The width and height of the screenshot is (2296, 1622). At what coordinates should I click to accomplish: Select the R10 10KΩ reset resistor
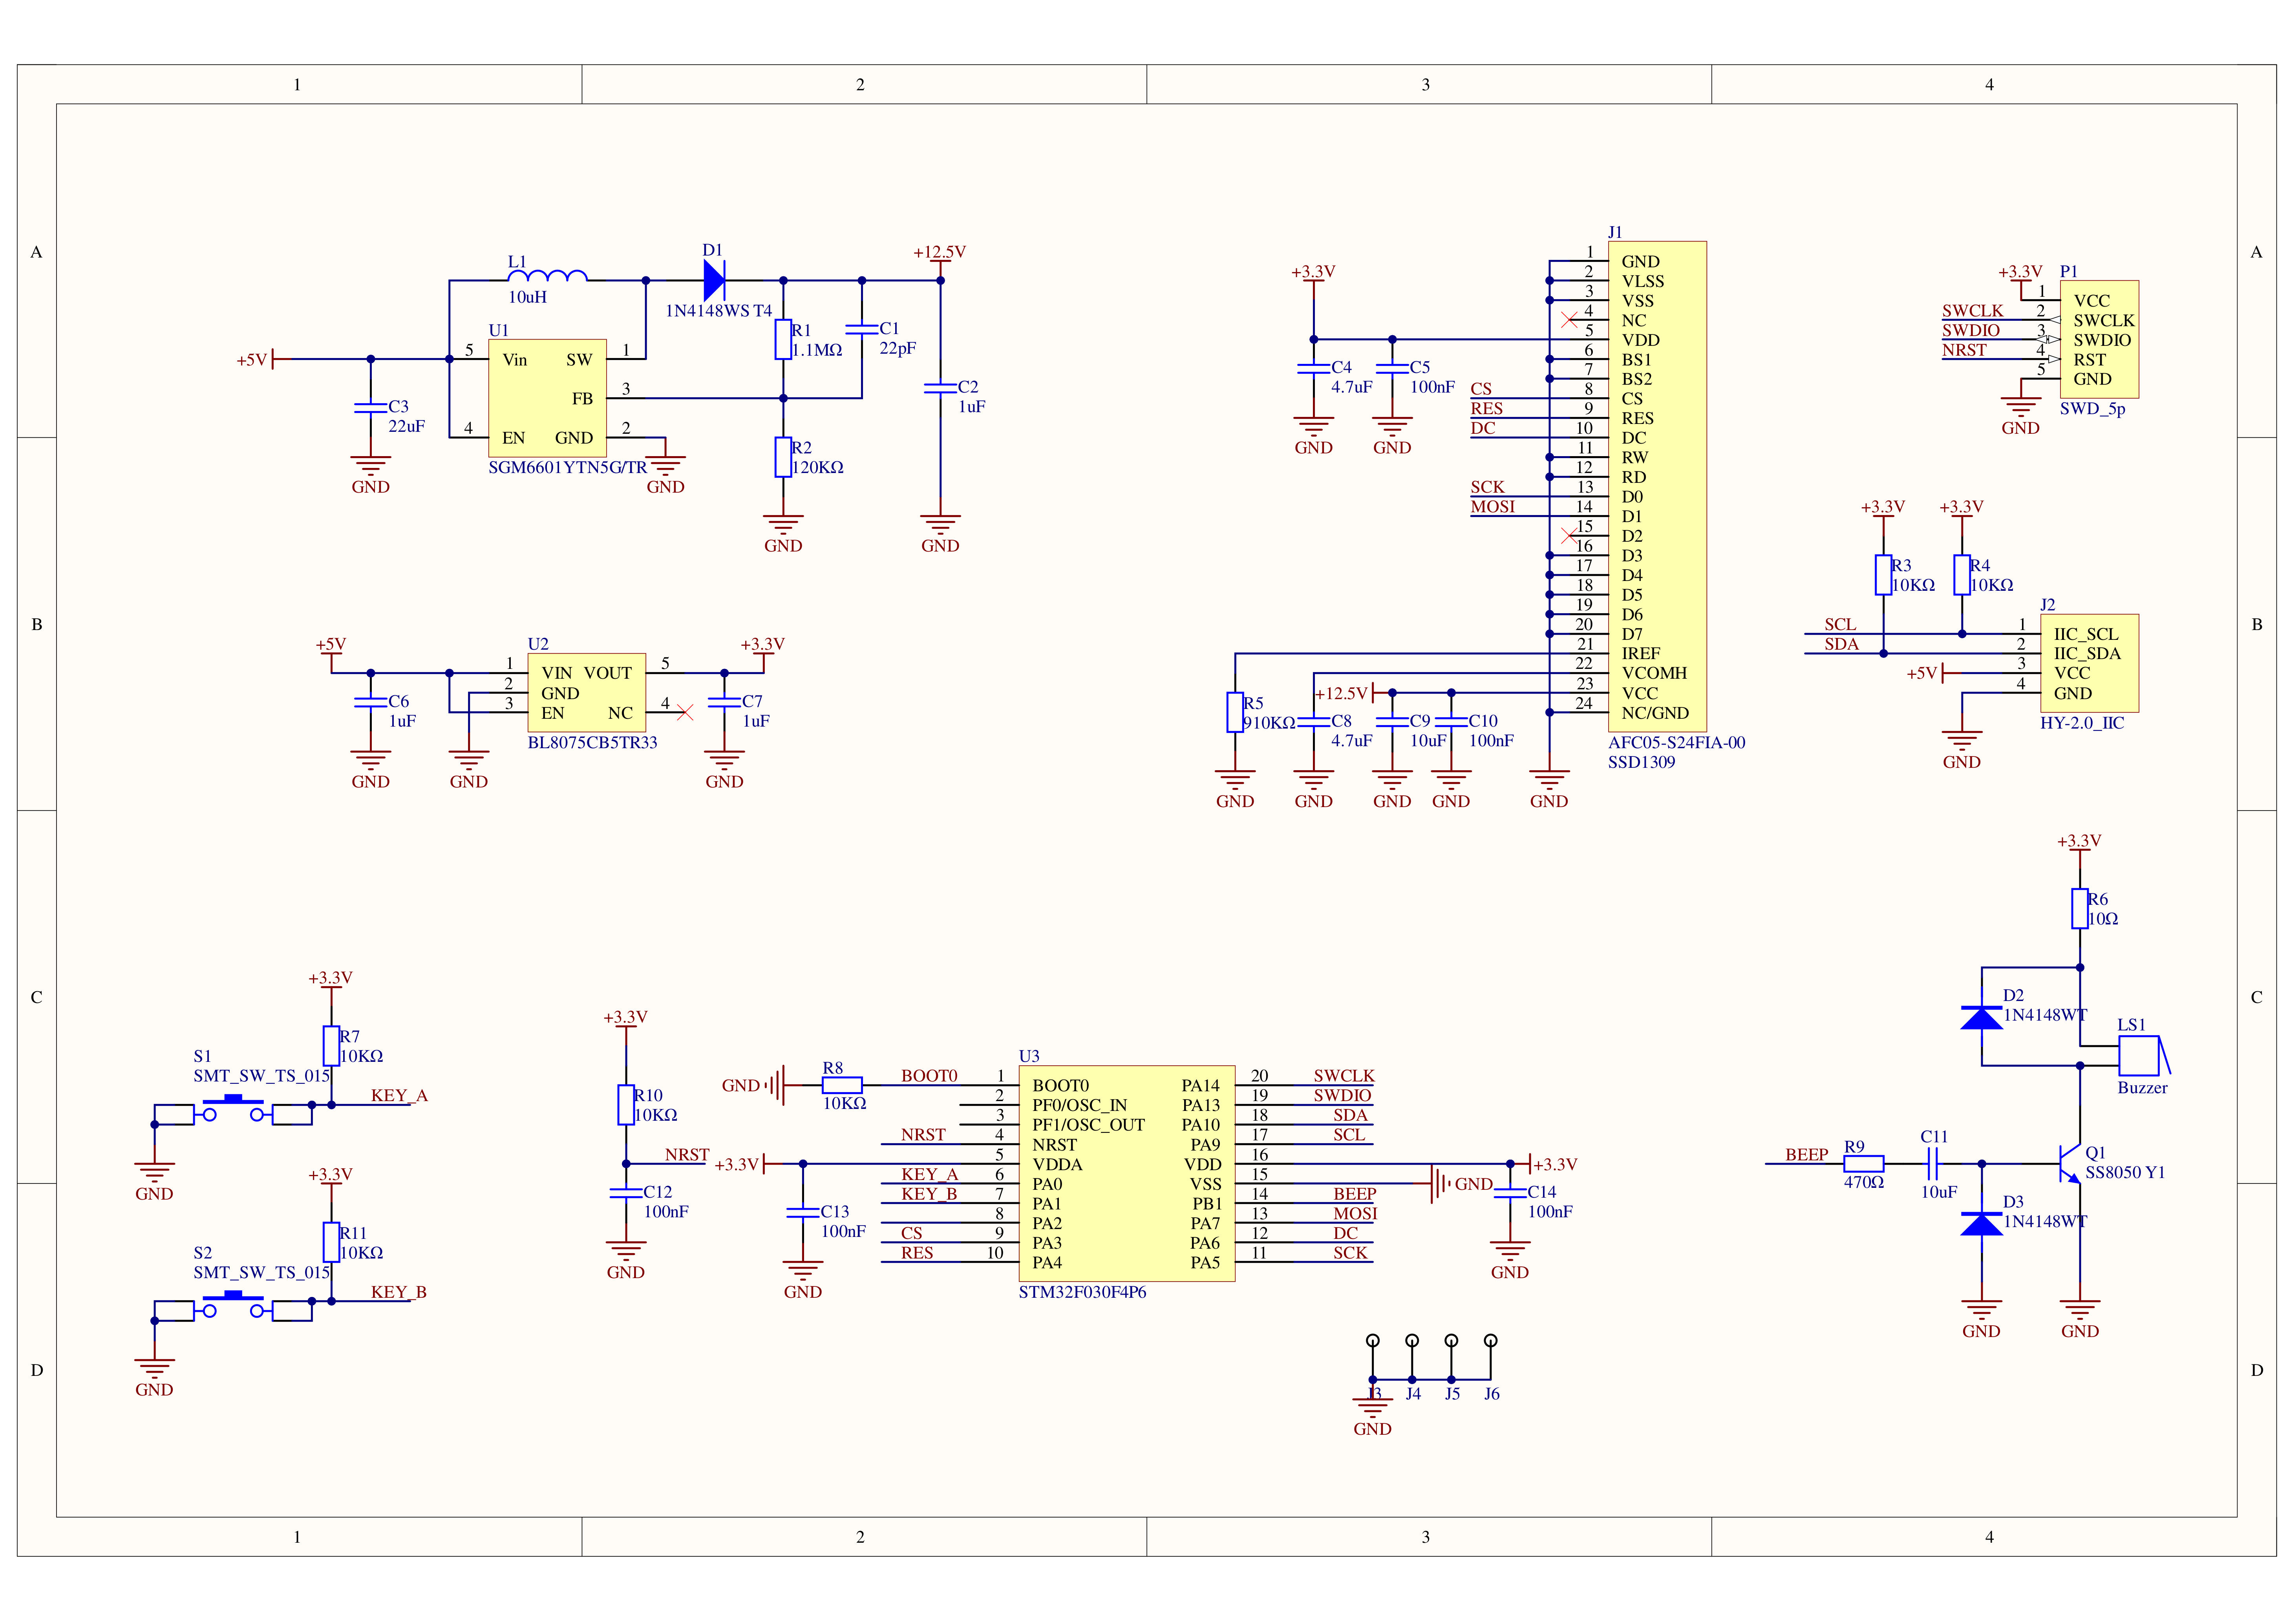coord(626,1105)
